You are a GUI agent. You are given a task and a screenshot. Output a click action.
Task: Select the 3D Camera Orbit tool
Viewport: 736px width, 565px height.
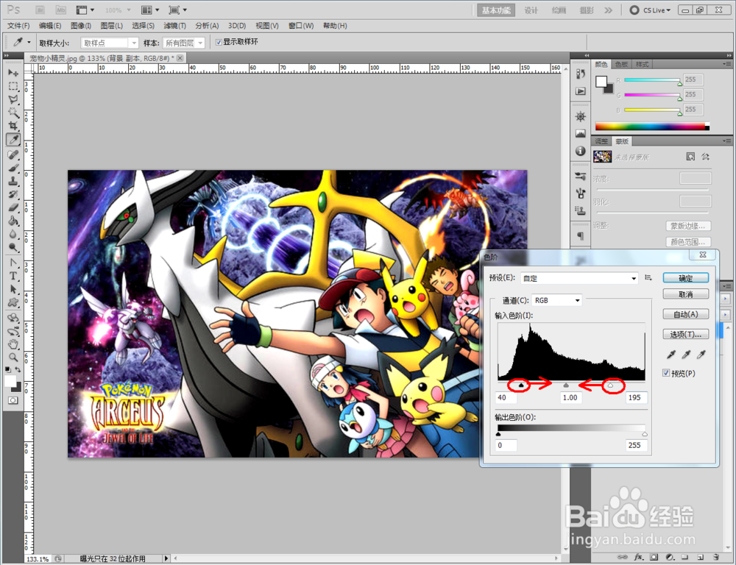coord(13,331)
